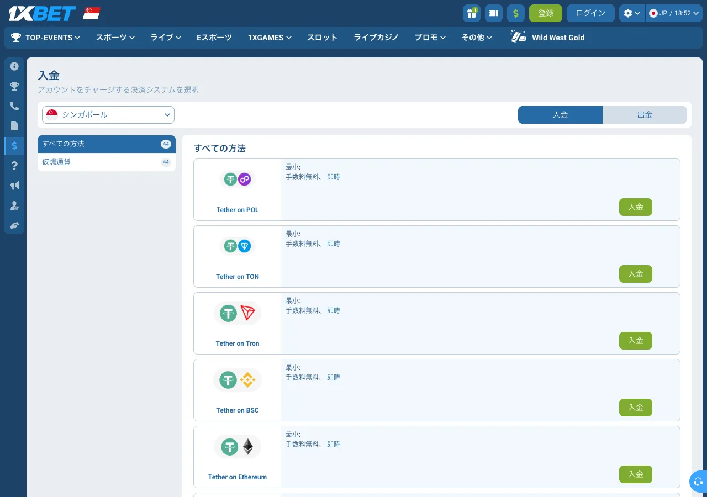Click 入金 button for Tether on Tron
707x497 pixels.
tap(636, 341)
